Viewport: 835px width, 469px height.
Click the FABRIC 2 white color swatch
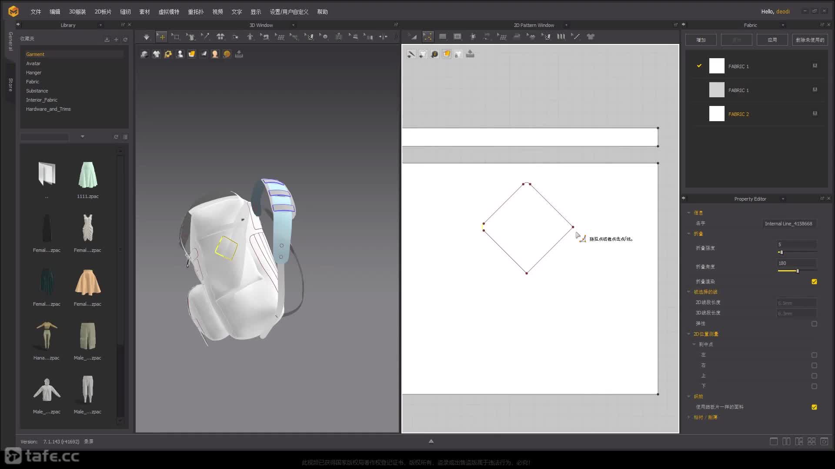pos(717,114)
